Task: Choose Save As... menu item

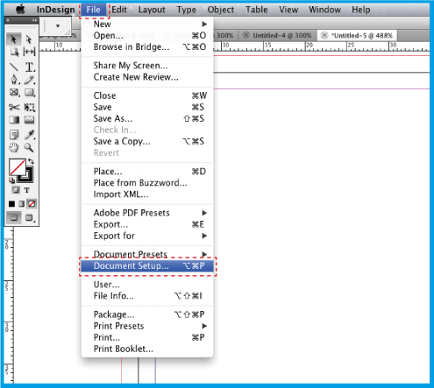Action: (x=147, y=118)
